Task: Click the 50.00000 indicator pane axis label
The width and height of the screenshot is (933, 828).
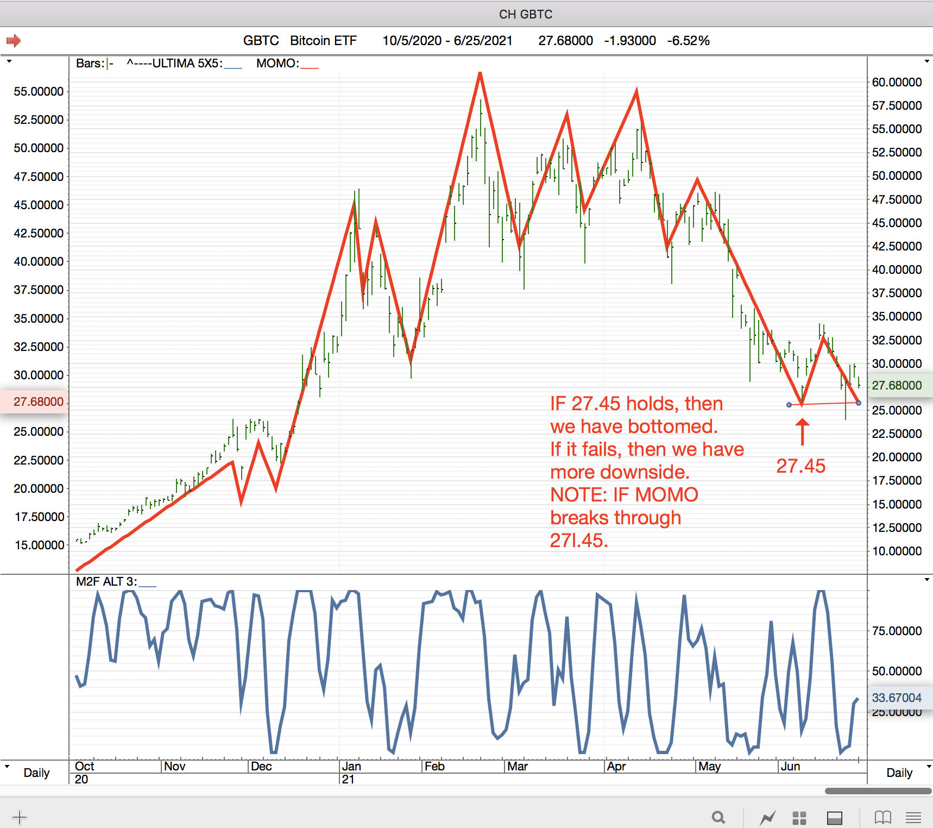Action: pos(897,671)
